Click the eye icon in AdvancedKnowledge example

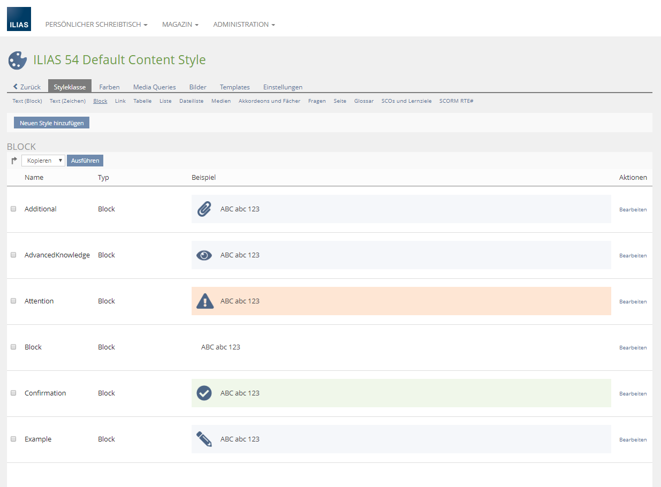204,255
